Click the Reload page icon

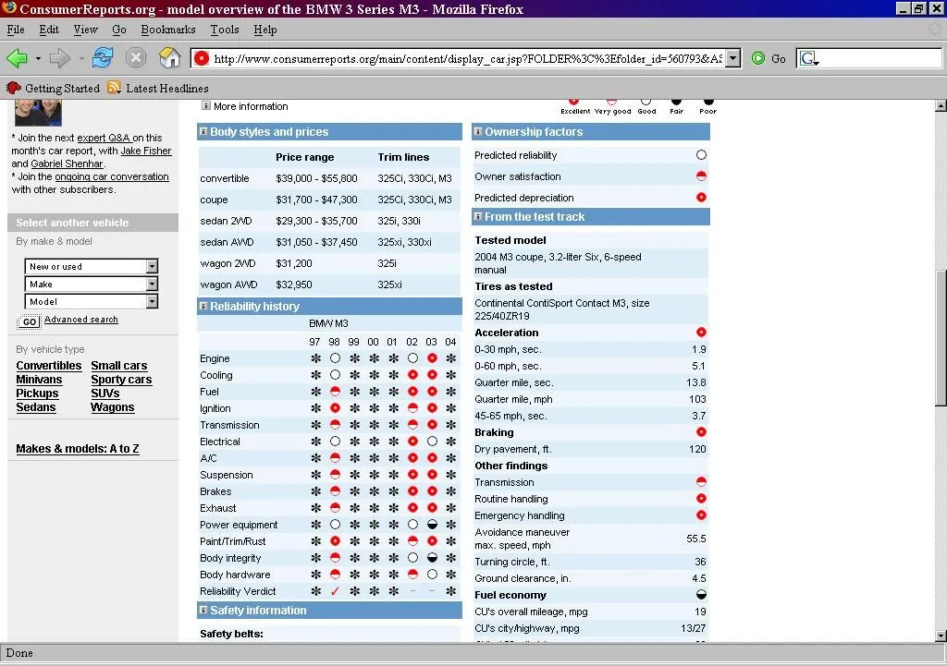[103, 58]
